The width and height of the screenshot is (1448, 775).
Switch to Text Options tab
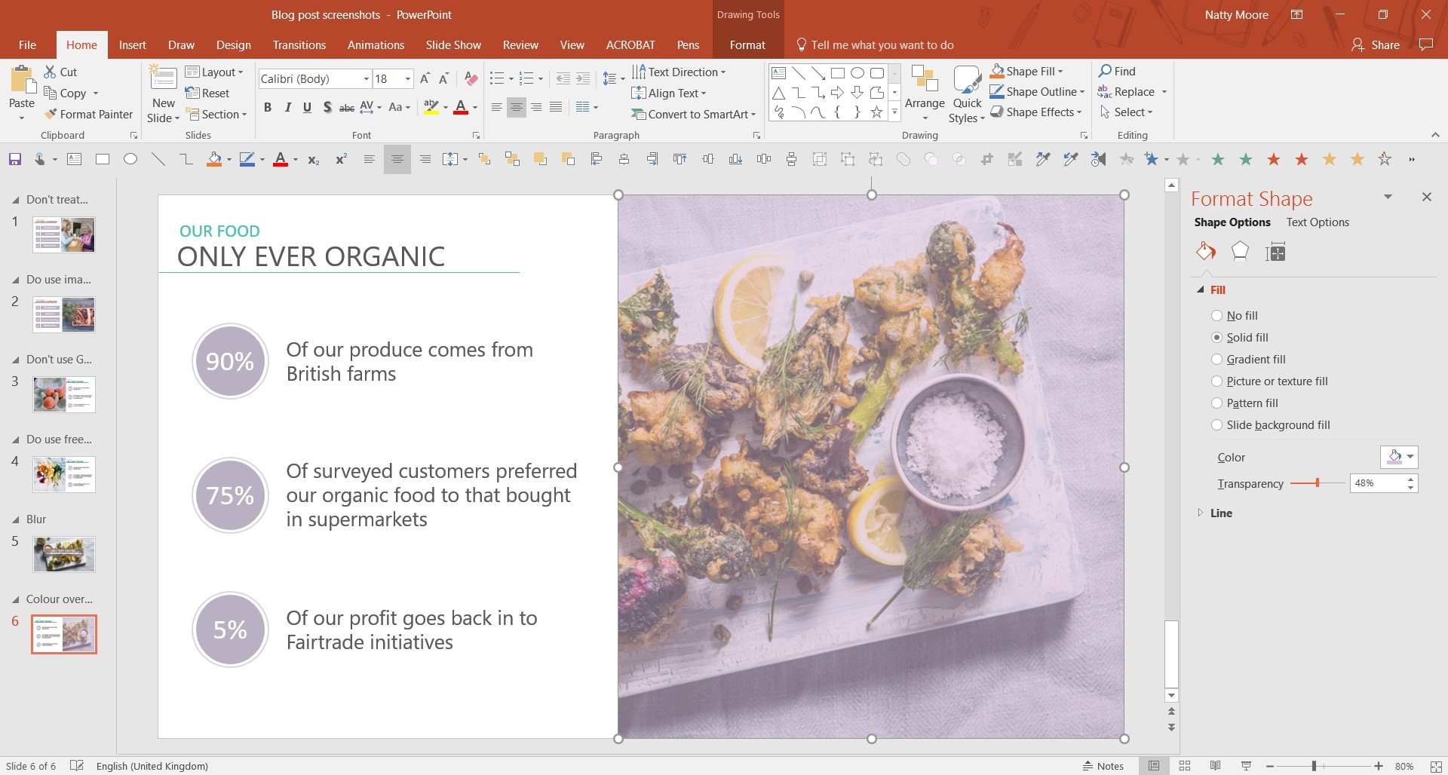[1318, 222]
